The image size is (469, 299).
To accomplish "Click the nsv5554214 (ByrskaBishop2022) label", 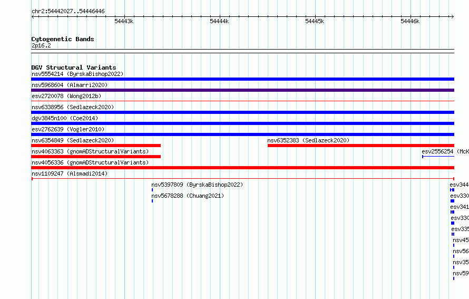I will [x=77, y=74].
